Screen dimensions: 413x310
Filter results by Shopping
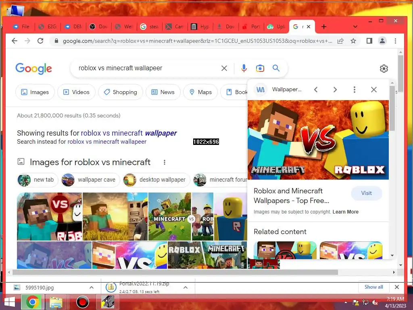pyautogui.click(x=120, y=92)
